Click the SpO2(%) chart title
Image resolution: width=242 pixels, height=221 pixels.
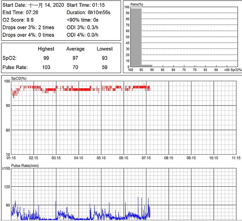(x=19, y=78)
